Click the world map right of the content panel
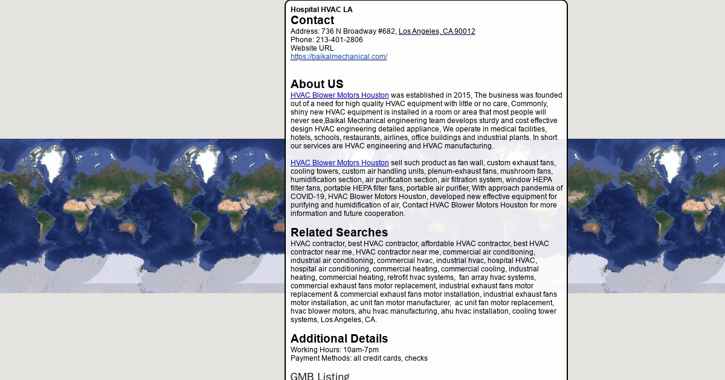 click(x=646, y=216)
